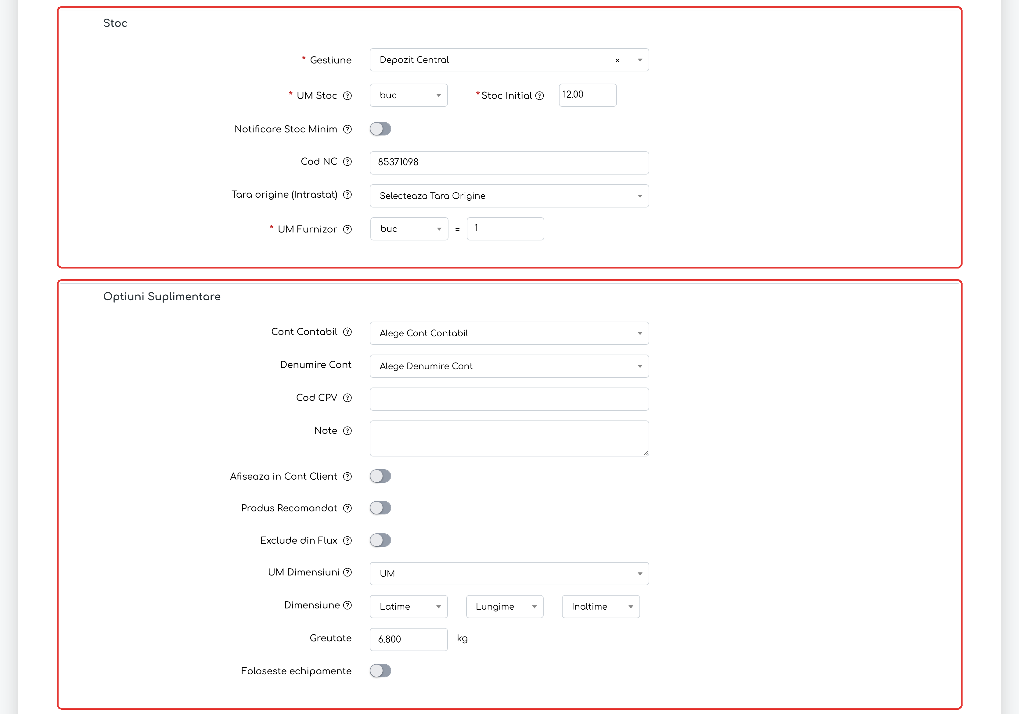Image resolution: width=1019 pixels, height=714 pixels.
Task: Turn on Afiseaza in Cont Client switch
Action: [380, 476]
